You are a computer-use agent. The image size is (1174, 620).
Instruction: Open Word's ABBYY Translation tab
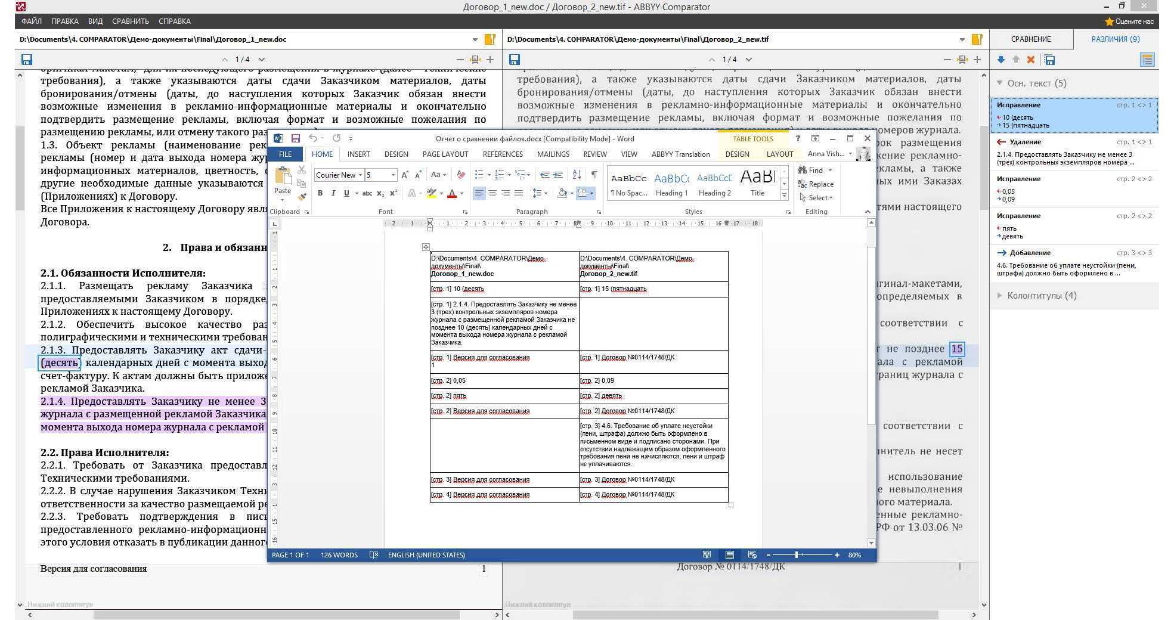tap(680, 154)
